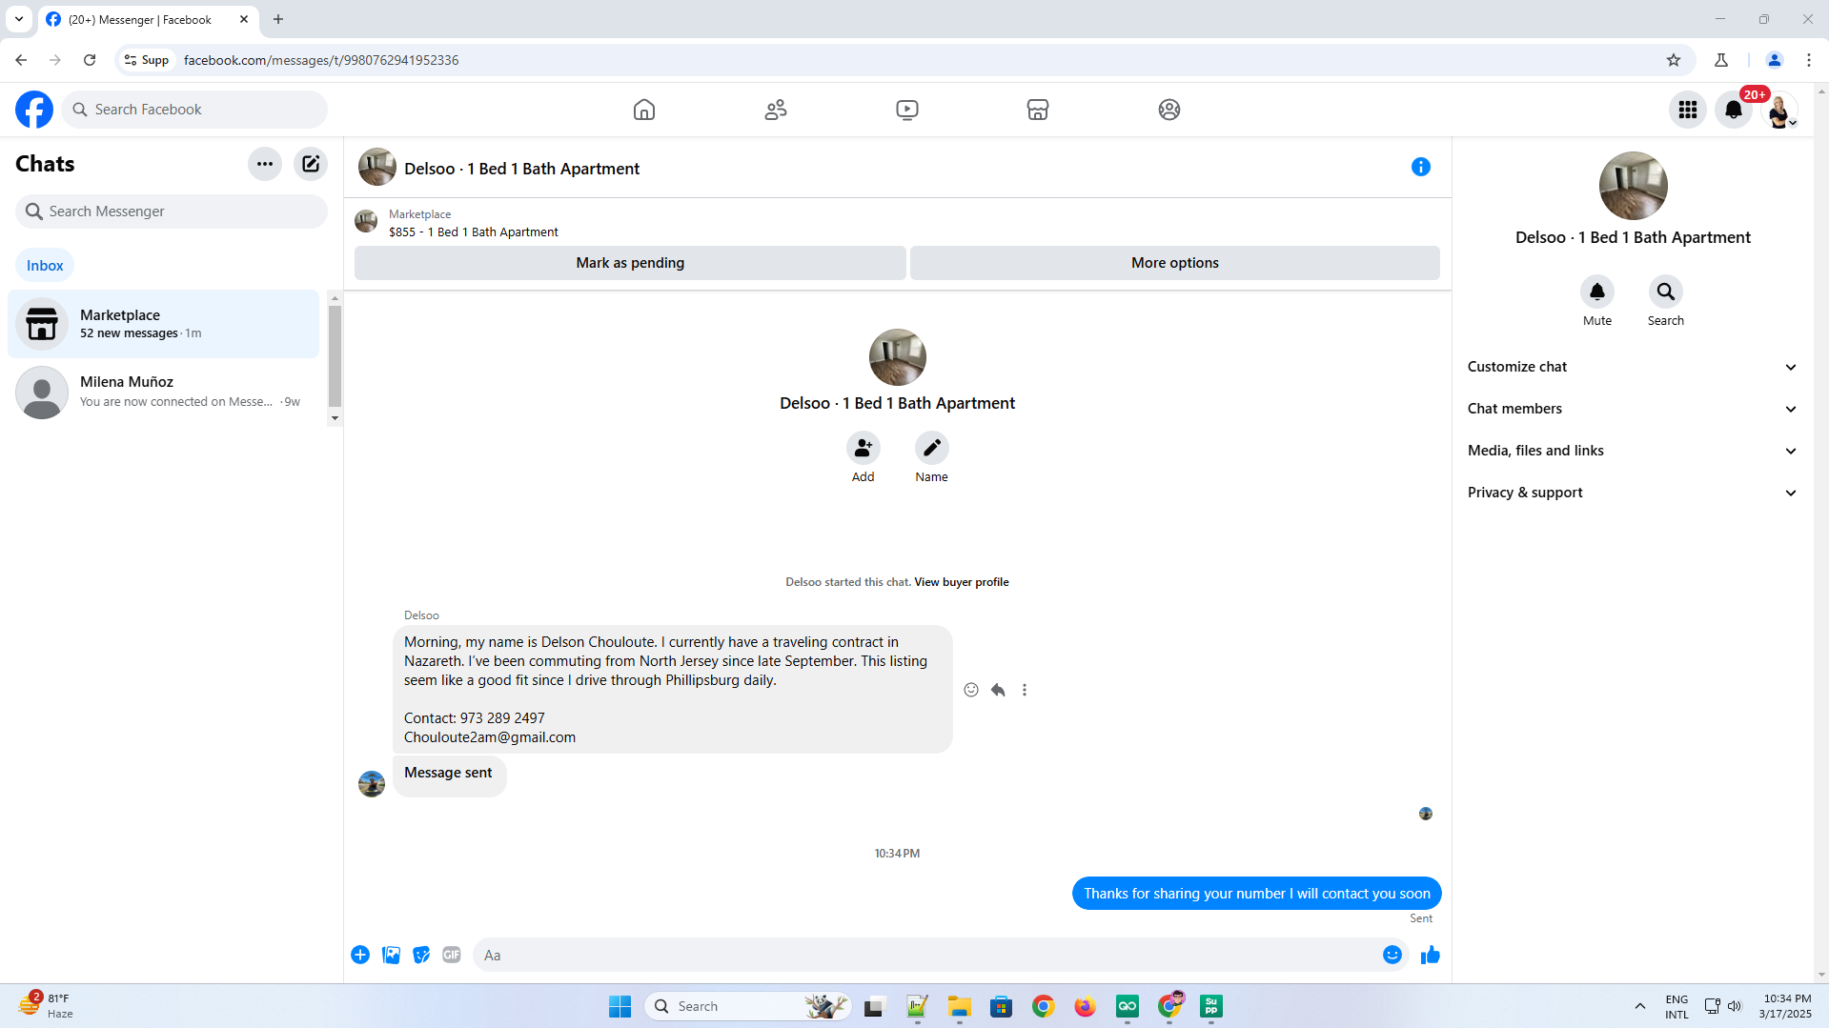Open the Marketplace chat with 52 new messages
Screen dimensions: 1829x1028
tap(164, 324)
